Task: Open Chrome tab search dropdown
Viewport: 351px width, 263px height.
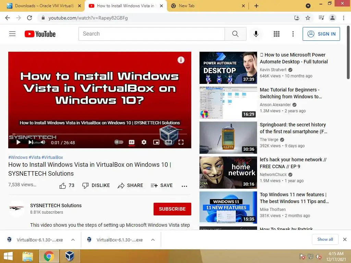Action: (x=308, y=6)
